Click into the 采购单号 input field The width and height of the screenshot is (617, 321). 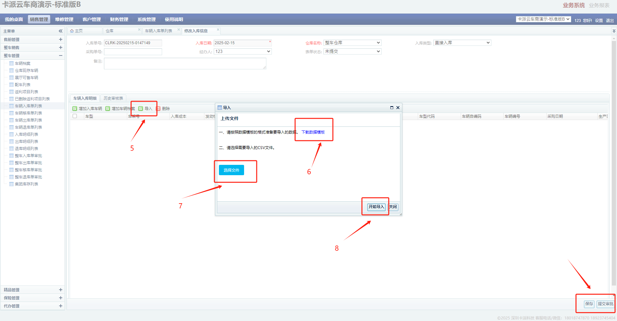133,52
